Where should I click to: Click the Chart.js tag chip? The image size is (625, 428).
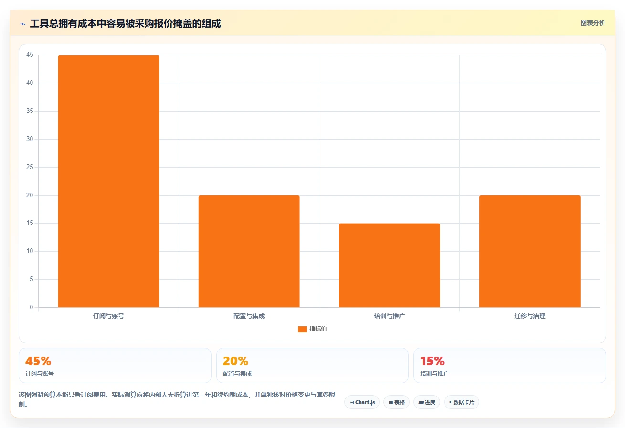pos(362,402)
